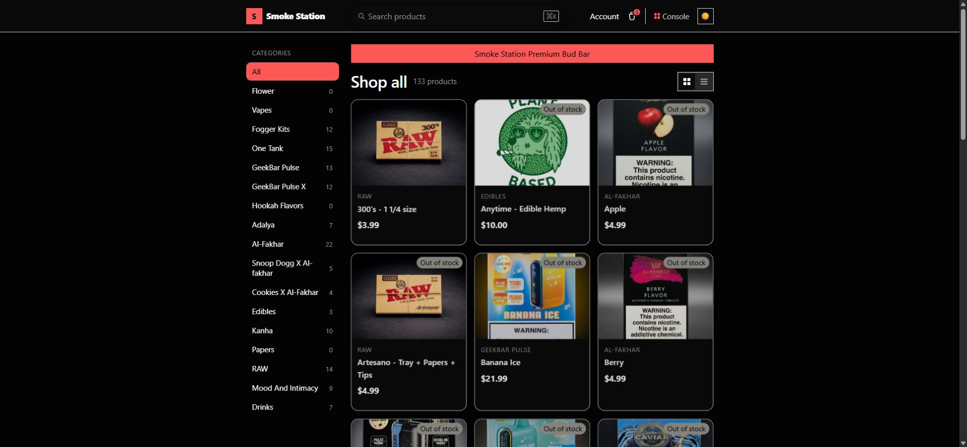Open the Berry Al-Fakhar product image
Screen dimensions: 967x447
tap(655, 296)
